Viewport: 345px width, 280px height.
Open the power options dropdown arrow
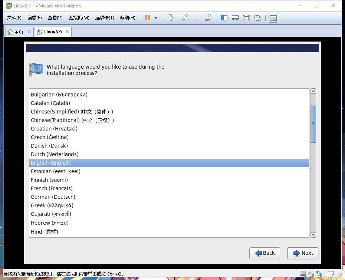point(155,18)
